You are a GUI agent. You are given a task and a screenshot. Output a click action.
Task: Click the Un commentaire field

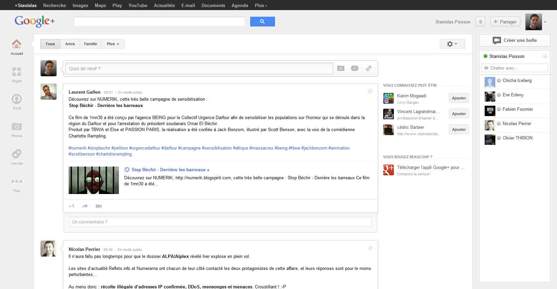220,222
